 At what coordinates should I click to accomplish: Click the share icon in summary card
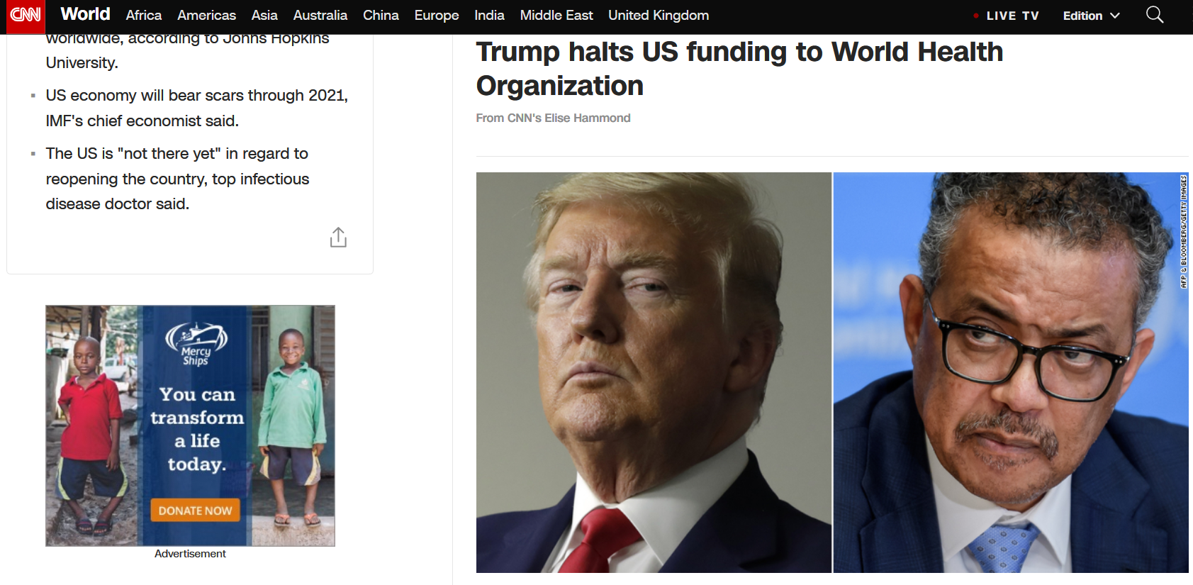point(338,237)
